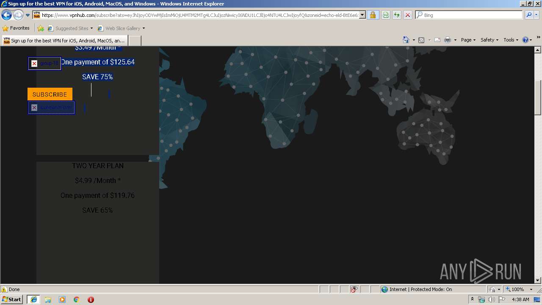
Task: Click the network tray icon
Action: tap(481, 299)
